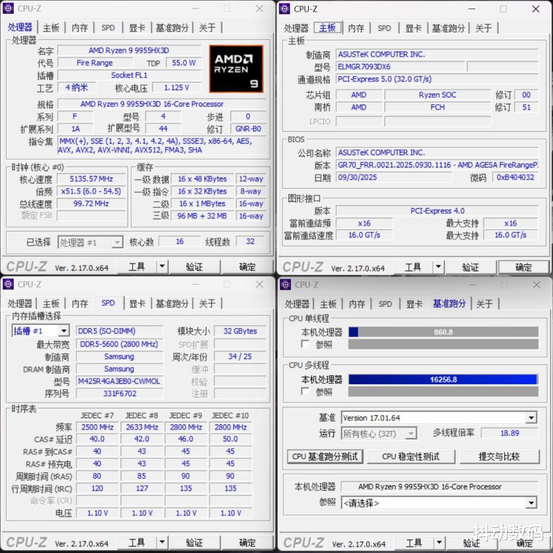Image resolution: width=553 pixels, height=553 pixels.
Task: Expand 工具 arrow in mainboard window
Action: click(x=438, y=267)
